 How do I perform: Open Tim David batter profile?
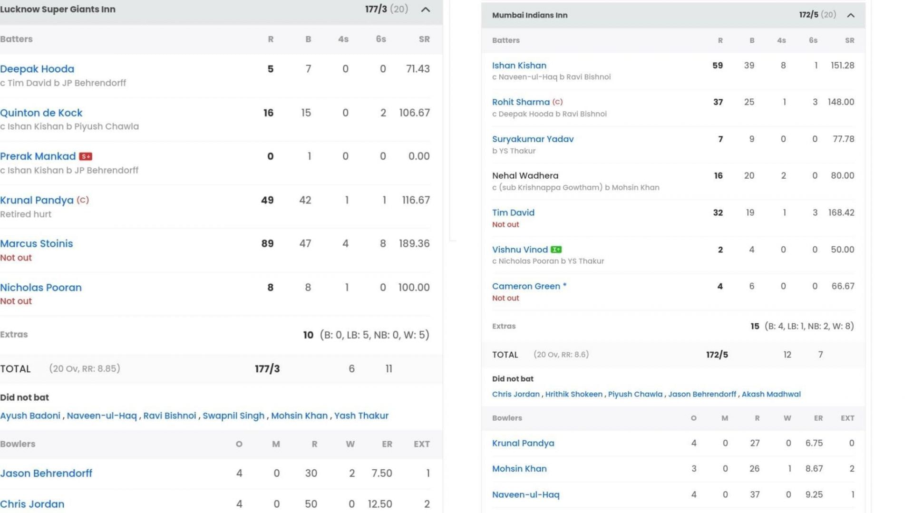click(x=513, y=213)
